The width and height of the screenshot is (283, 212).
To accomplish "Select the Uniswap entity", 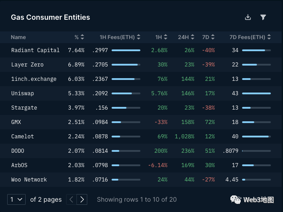I will (x=22, y=93).
